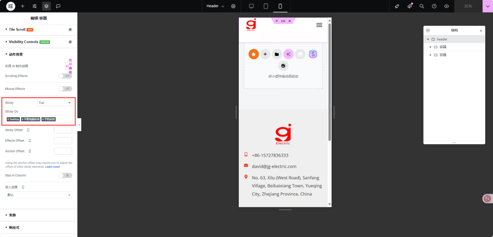The width and height of the screenshot is (493, 237).
Task: Open the notes comment icon
Action: 58,6
